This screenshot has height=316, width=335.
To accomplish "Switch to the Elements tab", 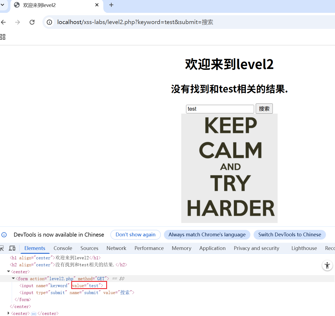I will [35, 248].
